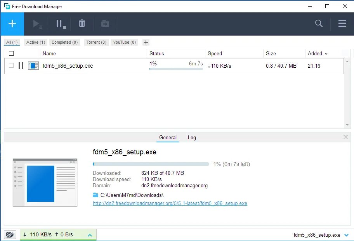Maximize the Free Download Manager window

pos(327,6)
